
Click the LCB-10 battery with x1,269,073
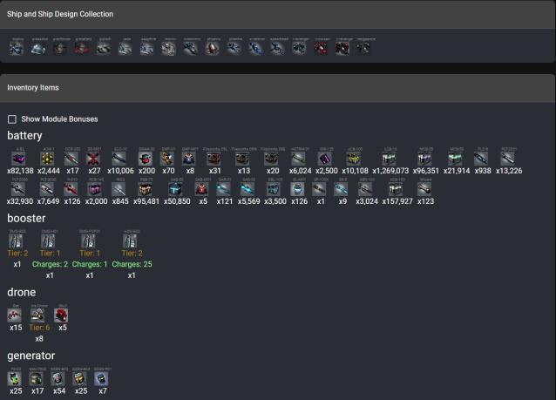pyautogui.click(x=390, y=159)
